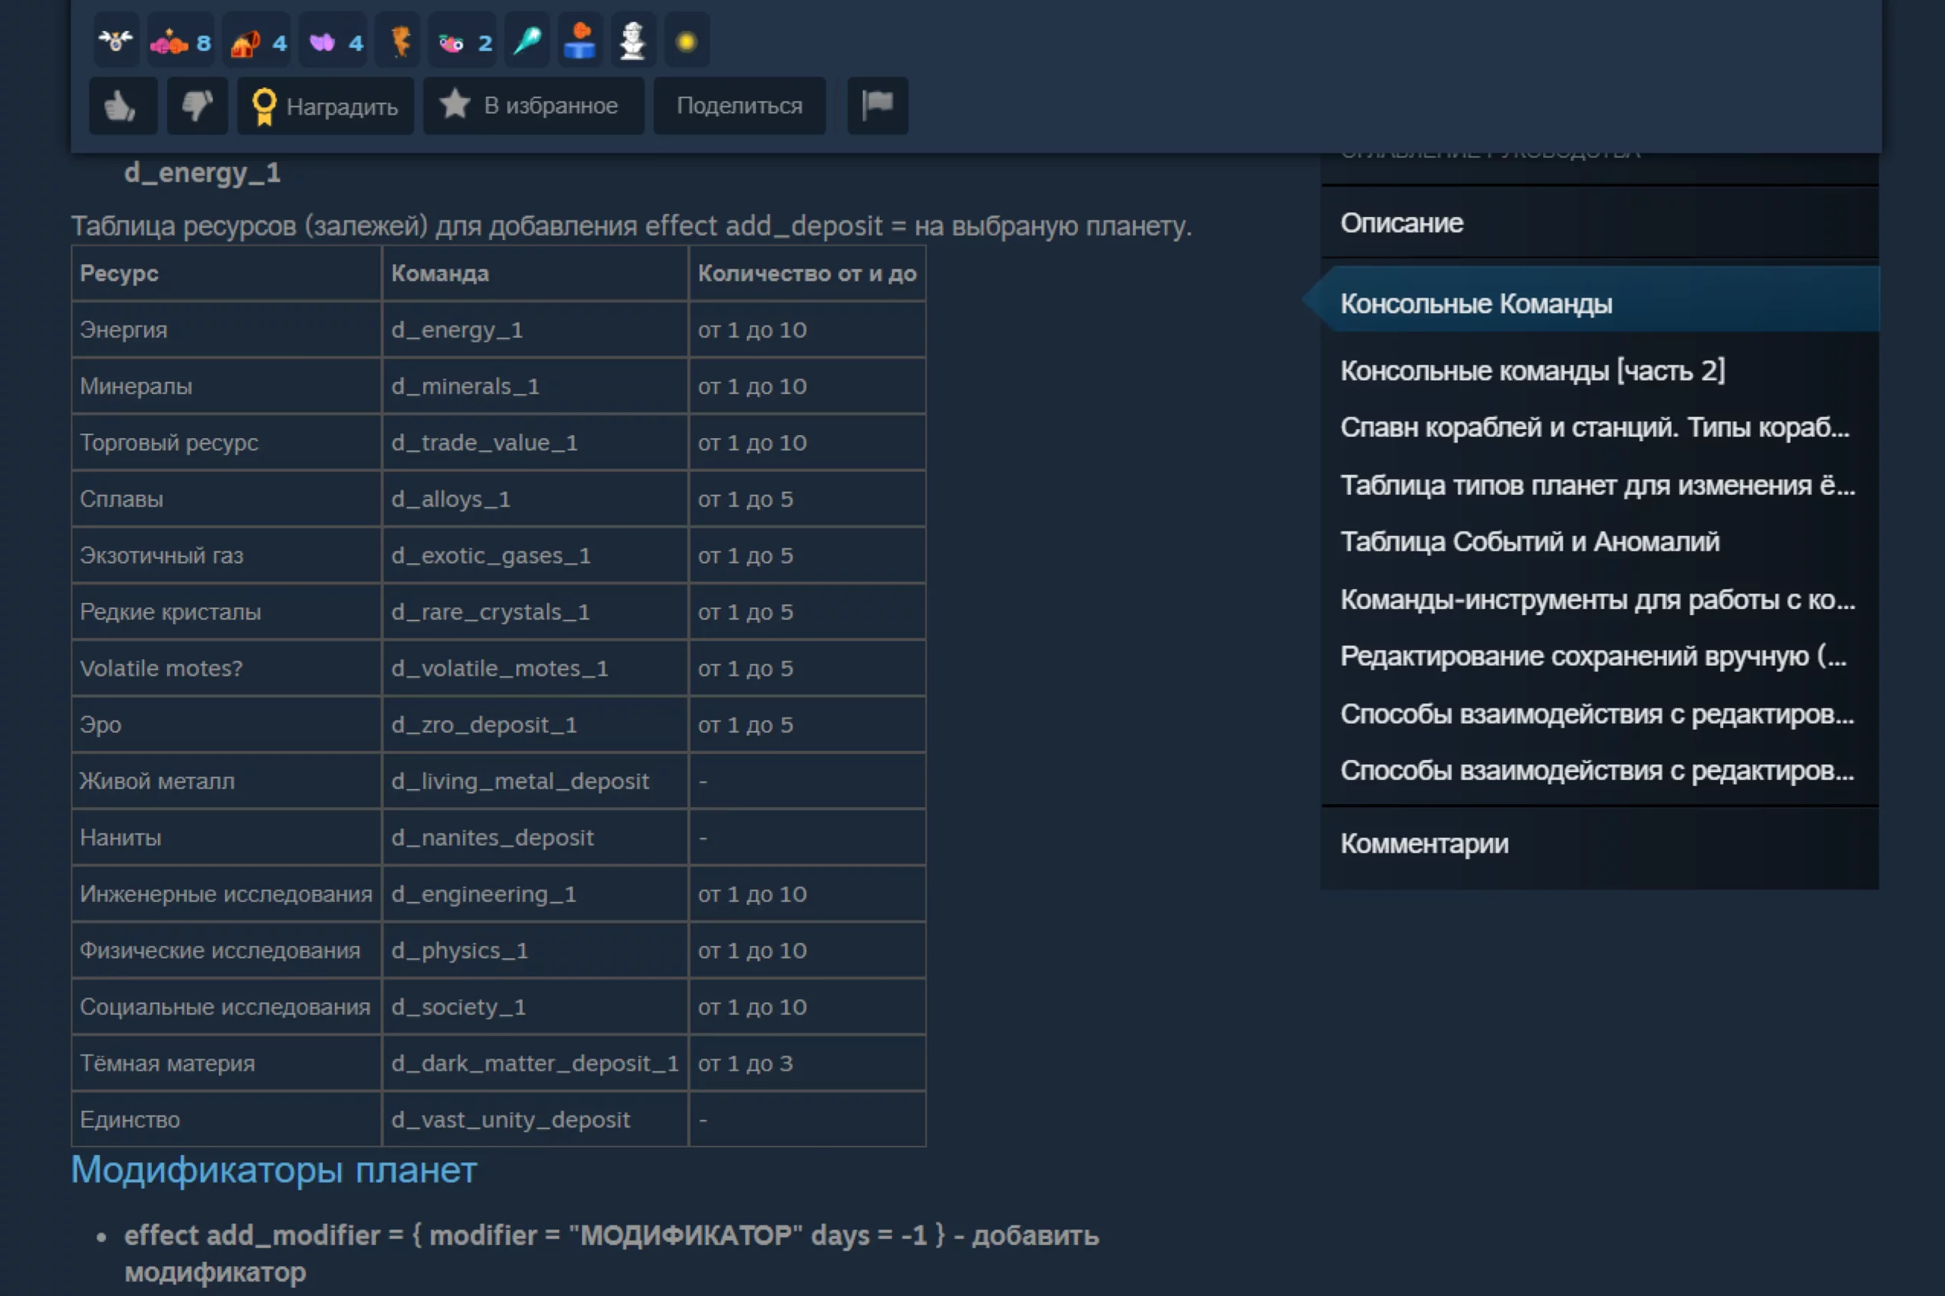Open Таблица Событий и Аномалий section
This screenshot has height=1296, width=1945.
tap(1529, 541)
